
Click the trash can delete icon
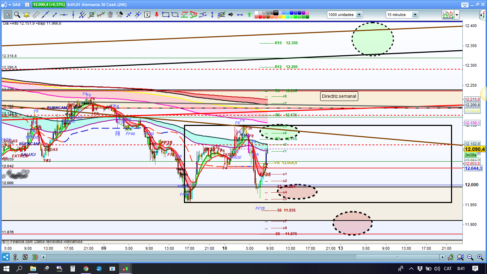[x=110, y=15]
